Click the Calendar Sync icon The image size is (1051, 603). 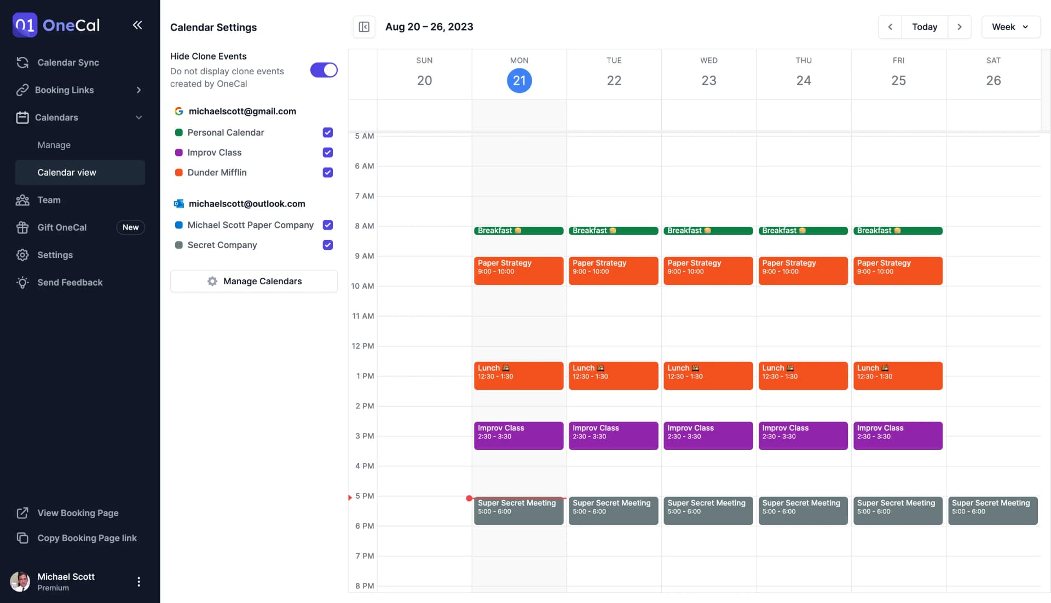click(x=22, y=62)
